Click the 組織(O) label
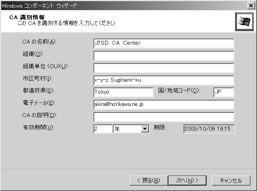 (33, 54)
